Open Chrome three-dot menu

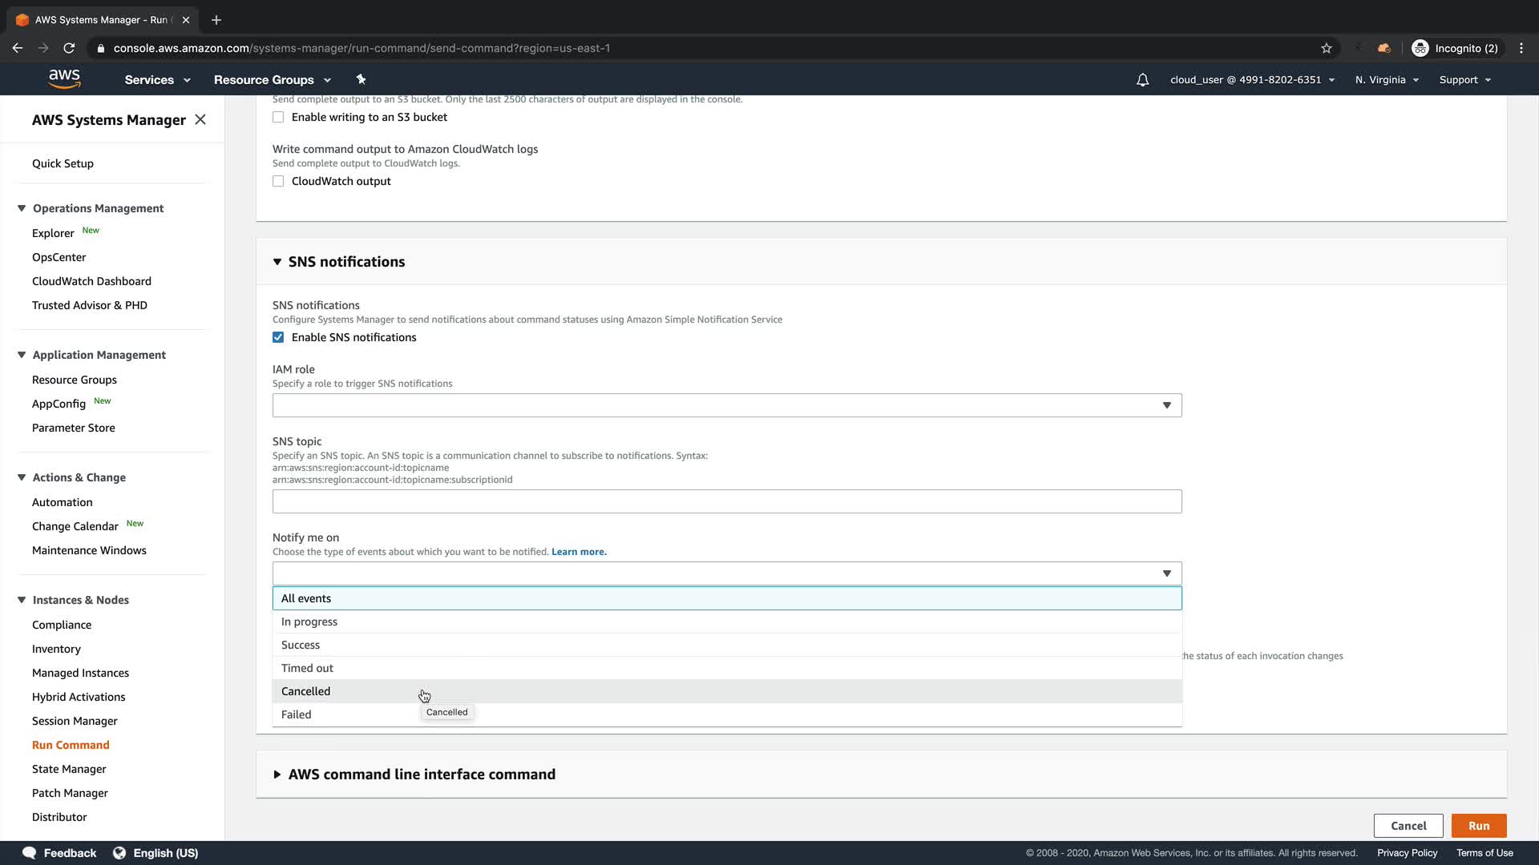pyautogui.click(x=1521, y=48)
